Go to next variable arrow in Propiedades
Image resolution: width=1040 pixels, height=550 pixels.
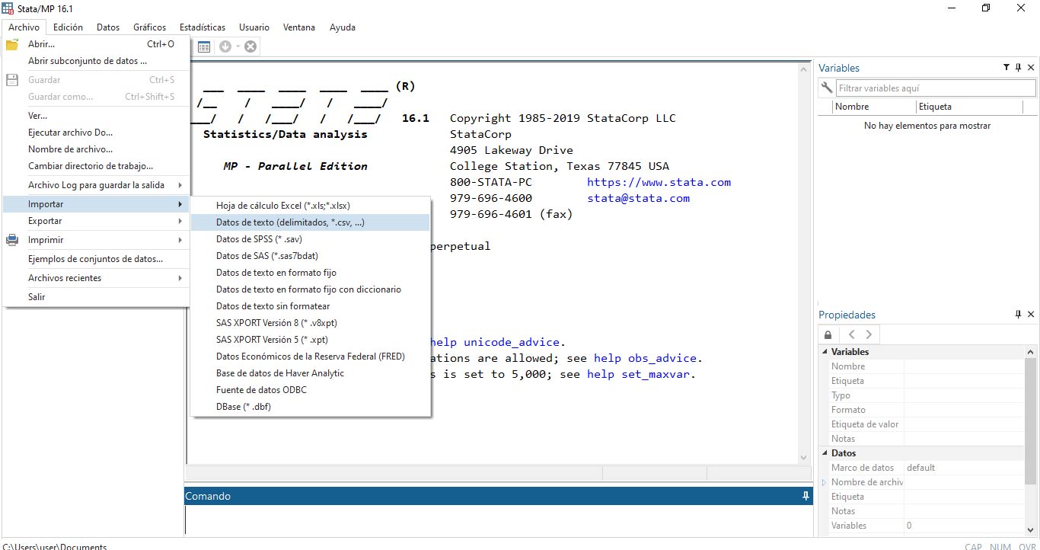[869, 334]
